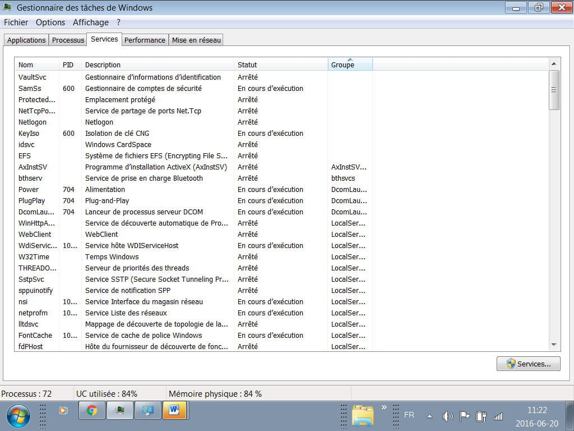Open Google Chrome from the taskbar
This screenshot has width=574, height=431.
(x=92, y=410)
